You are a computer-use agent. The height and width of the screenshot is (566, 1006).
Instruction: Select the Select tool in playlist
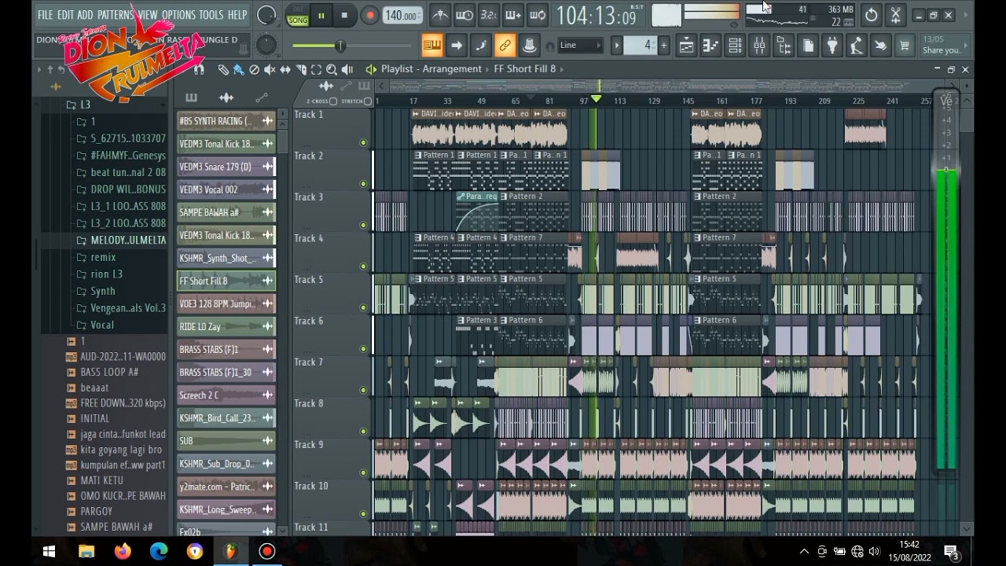[x=316, y=69]
